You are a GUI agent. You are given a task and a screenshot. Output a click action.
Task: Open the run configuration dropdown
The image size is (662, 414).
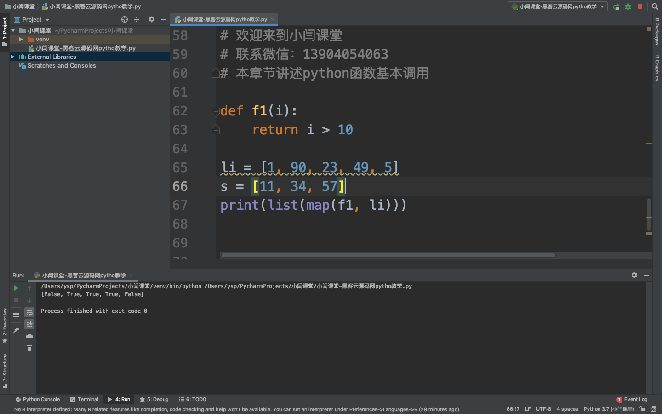pos(558,6)
